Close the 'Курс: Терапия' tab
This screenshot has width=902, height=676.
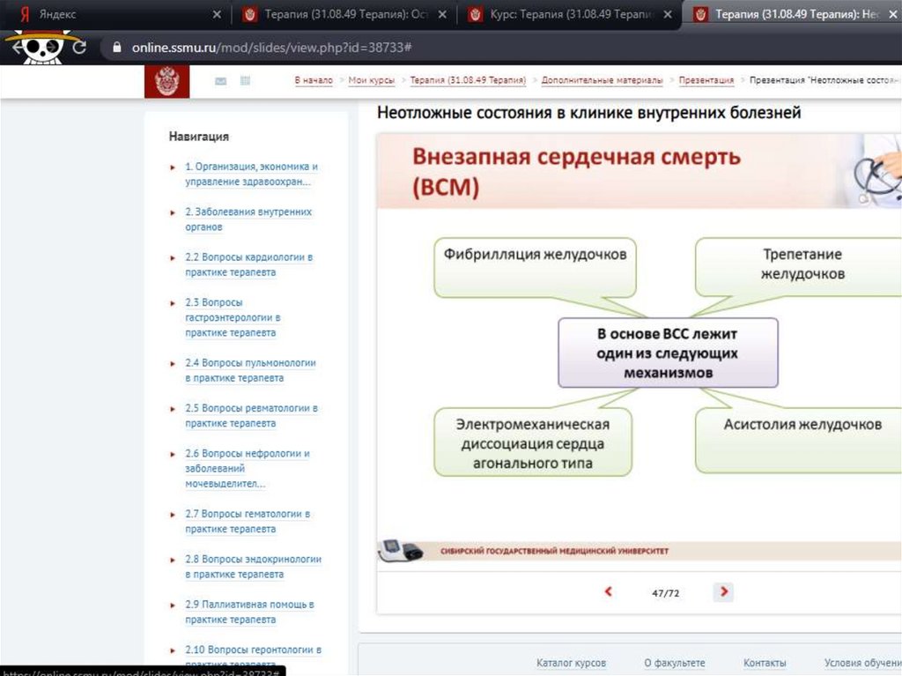[668, 14]
